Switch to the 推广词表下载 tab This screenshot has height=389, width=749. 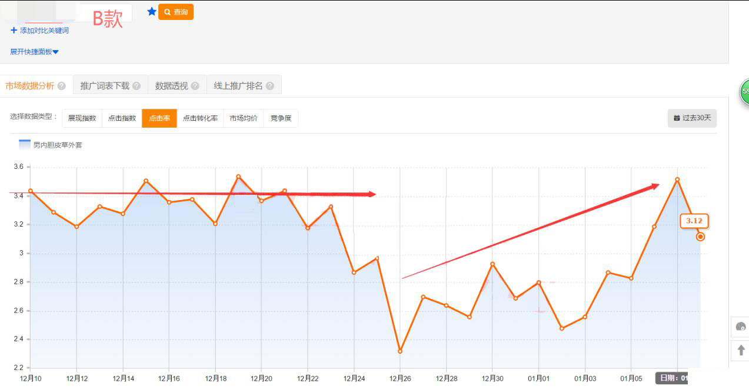(105, 86)
